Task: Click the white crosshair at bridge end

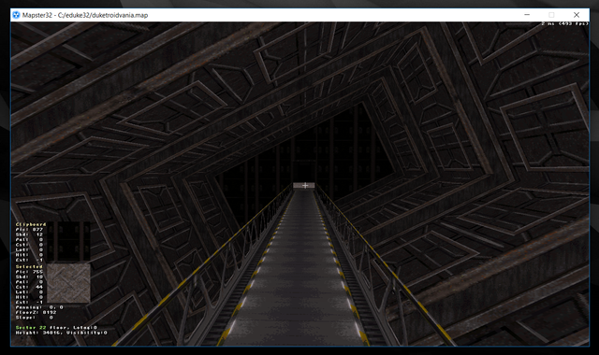Action: (305, 186)
